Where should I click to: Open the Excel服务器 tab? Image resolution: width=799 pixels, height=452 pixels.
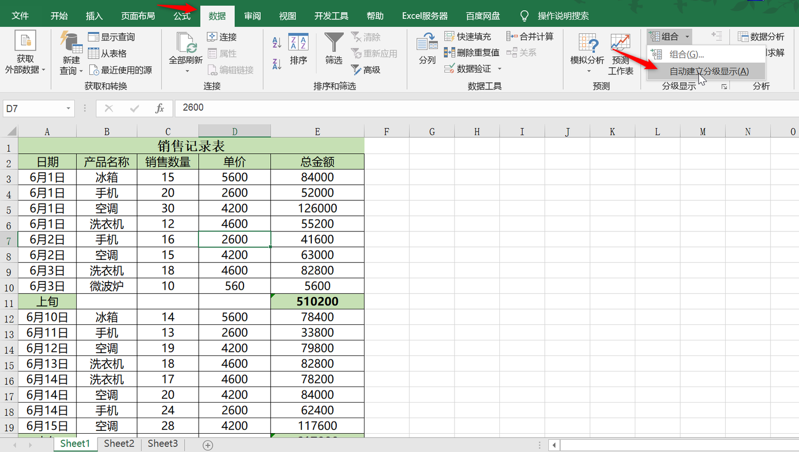coord(424,16)
